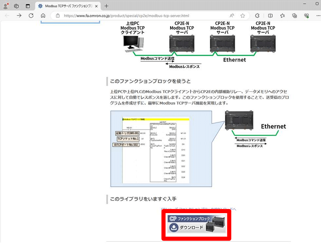
Task: Open the browser profile icon
Action: coord(6,6)
